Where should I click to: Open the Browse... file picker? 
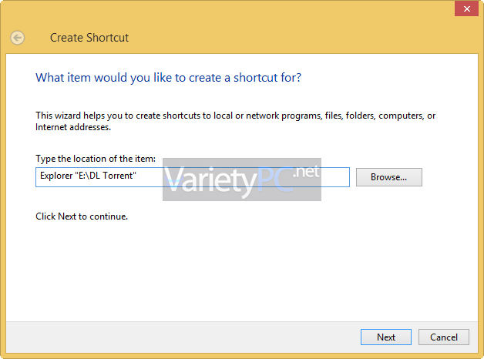pos(389,177)
